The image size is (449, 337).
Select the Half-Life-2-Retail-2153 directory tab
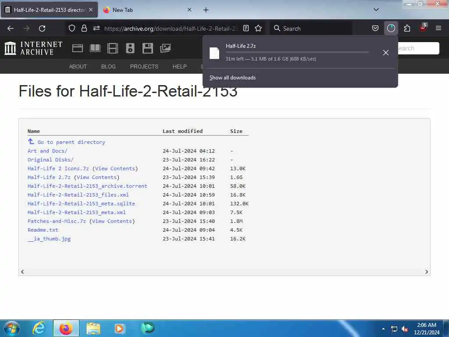coord(49,10)
